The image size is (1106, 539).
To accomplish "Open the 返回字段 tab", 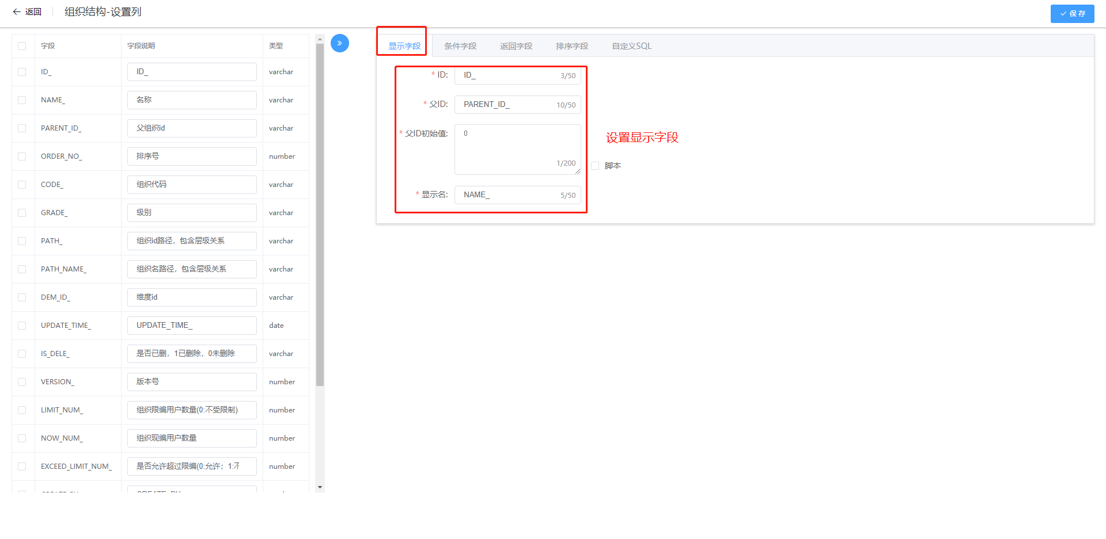I will pyautogui.click(x=516, y=46).
